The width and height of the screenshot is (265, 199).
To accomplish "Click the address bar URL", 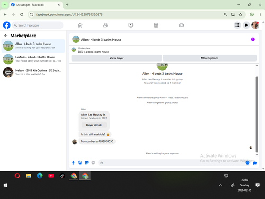I will point(69,14).
